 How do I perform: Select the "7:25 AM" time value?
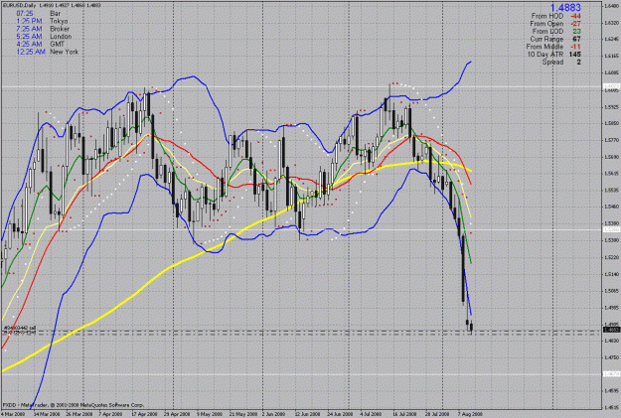29,29
